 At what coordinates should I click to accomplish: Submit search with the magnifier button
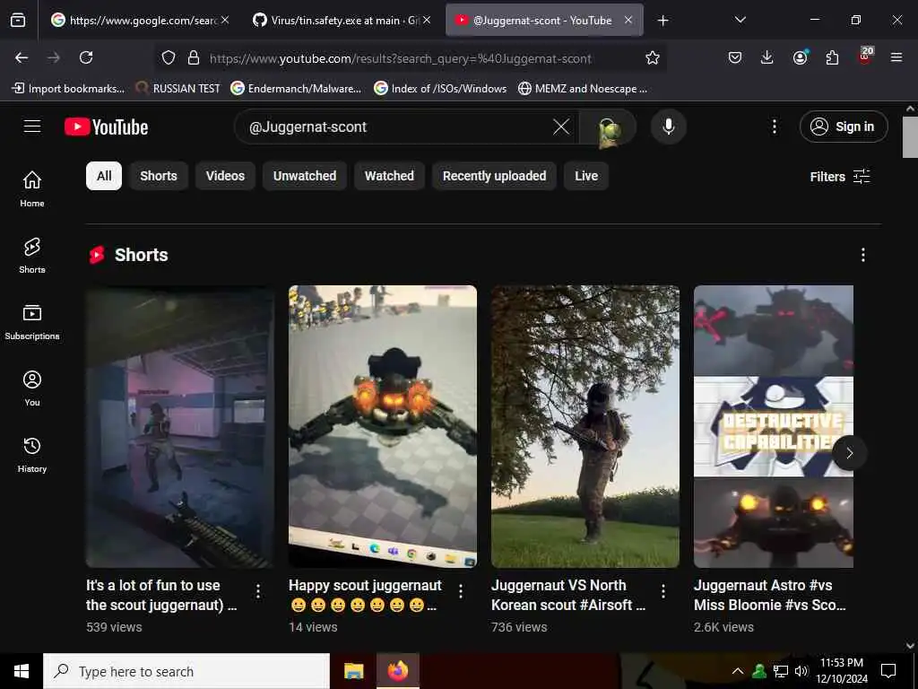coord(609,126)
